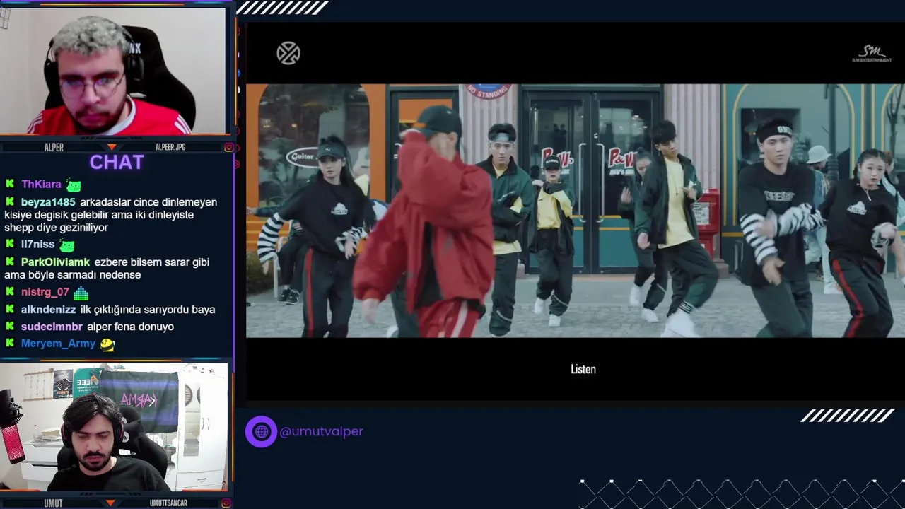Click the circular NCT logo in the video
This screenshot has height=509, width=905.
(x=288, y=53)
